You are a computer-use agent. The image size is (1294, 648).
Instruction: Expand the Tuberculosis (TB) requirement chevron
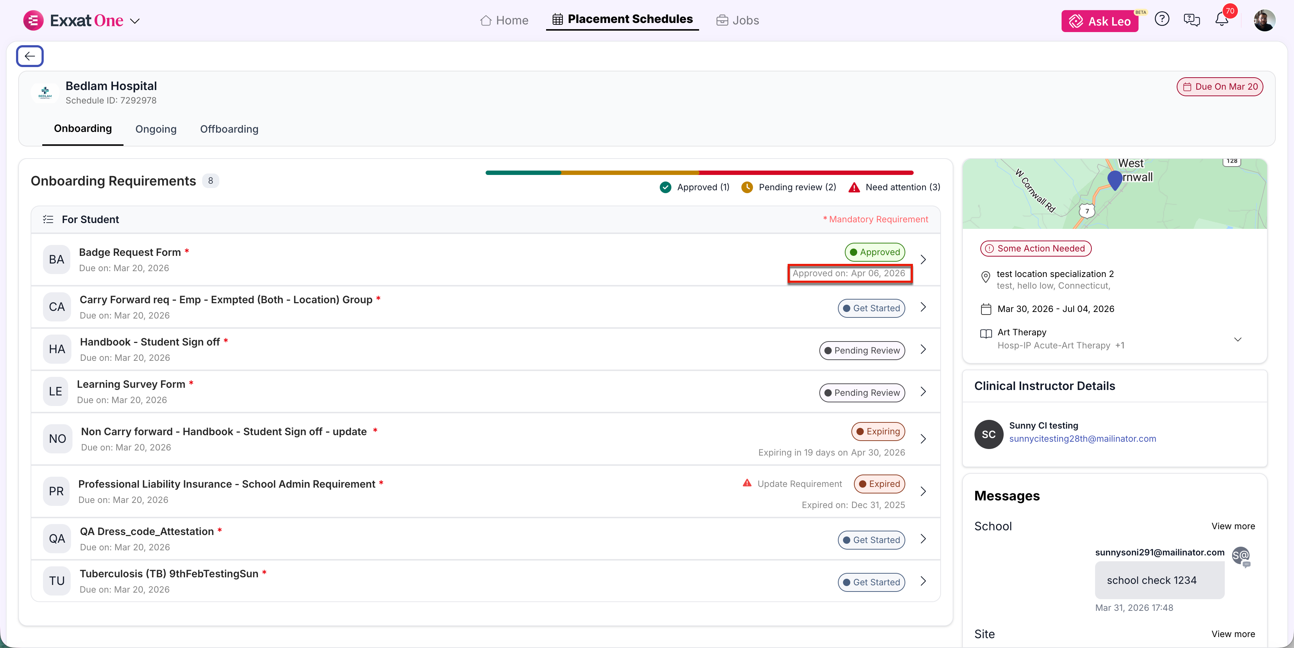[x=923, y=581]
